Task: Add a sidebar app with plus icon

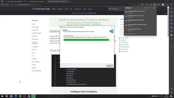Action: pyautogui.click(x=172, y=51)
